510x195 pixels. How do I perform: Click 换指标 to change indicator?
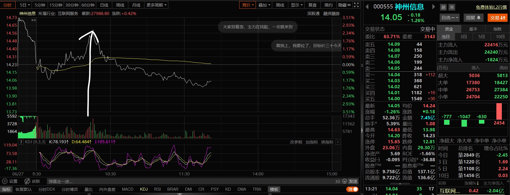click(x=327, y=142)
